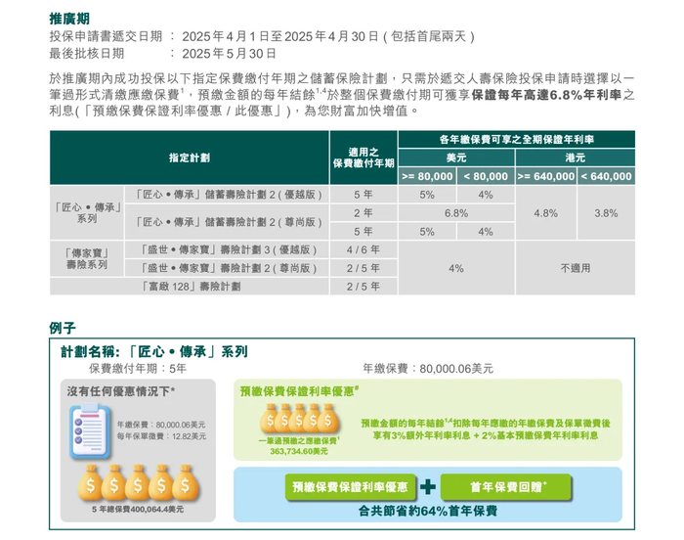Click the 港元 column header
Image resolution: width=684 pixels, height=540 pixels.
[576, 157]
